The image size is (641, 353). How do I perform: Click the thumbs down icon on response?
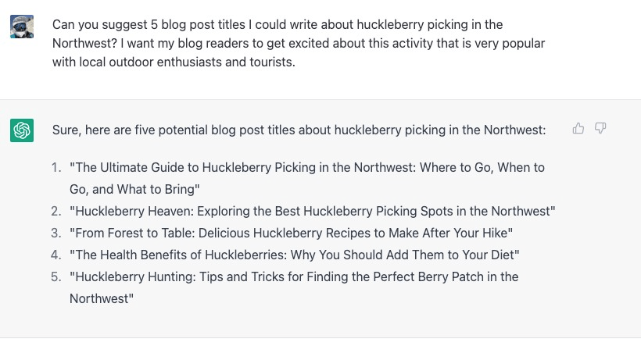[x=600, y=128]
